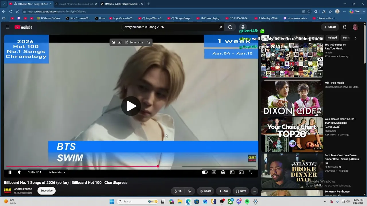
Task: Open the 'Mix - Pop music' thumbnail
Action: pos(292,98)
